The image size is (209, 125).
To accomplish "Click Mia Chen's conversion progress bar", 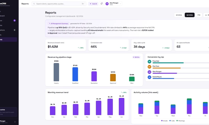I will pyautogui.click(x=181, y=68).
